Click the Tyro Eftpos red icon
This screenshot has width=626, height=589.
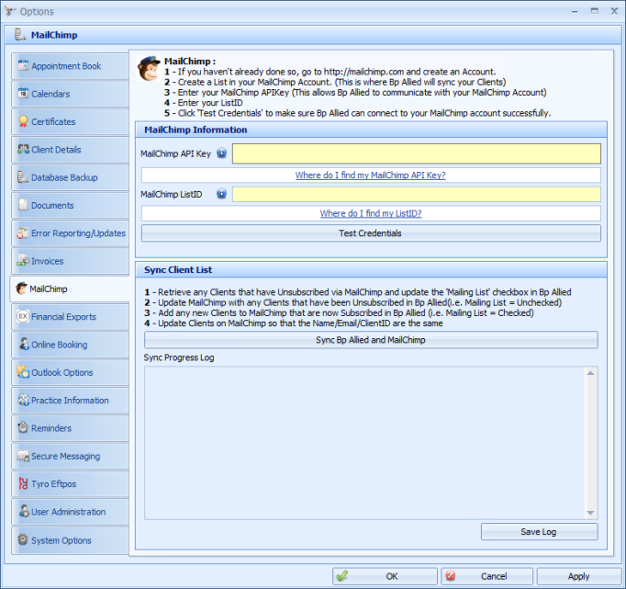coord(23,483)
